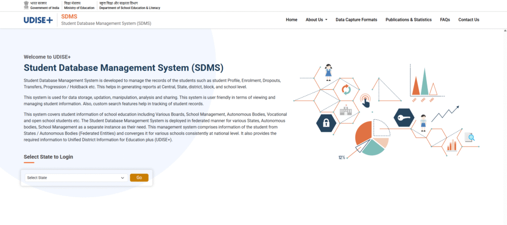Click the orange Go button
This screenshot has height=225, width=507.
click(x=139, y=178)
